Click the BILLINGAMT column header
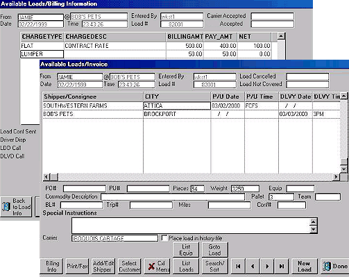The image size is (349, 277). click(185, 37)
